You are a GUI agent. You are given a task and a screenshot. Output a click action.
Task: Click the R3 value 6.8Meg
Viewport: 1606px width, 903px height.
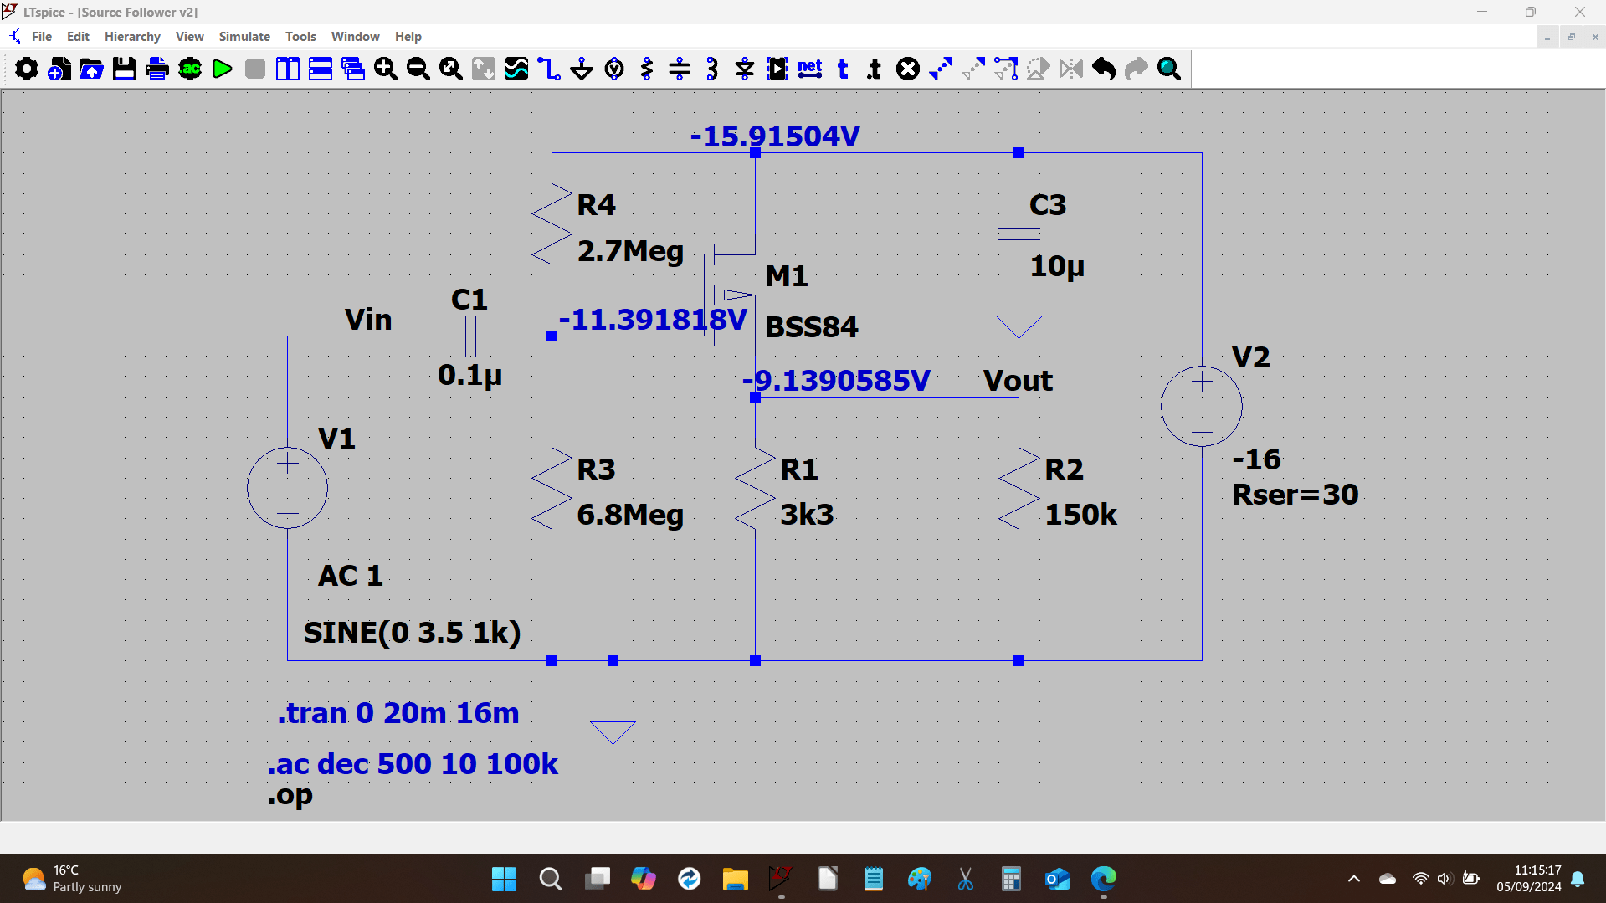(x=630, y=515)
